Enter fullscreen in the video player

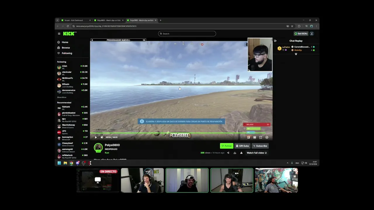(261, 137)
